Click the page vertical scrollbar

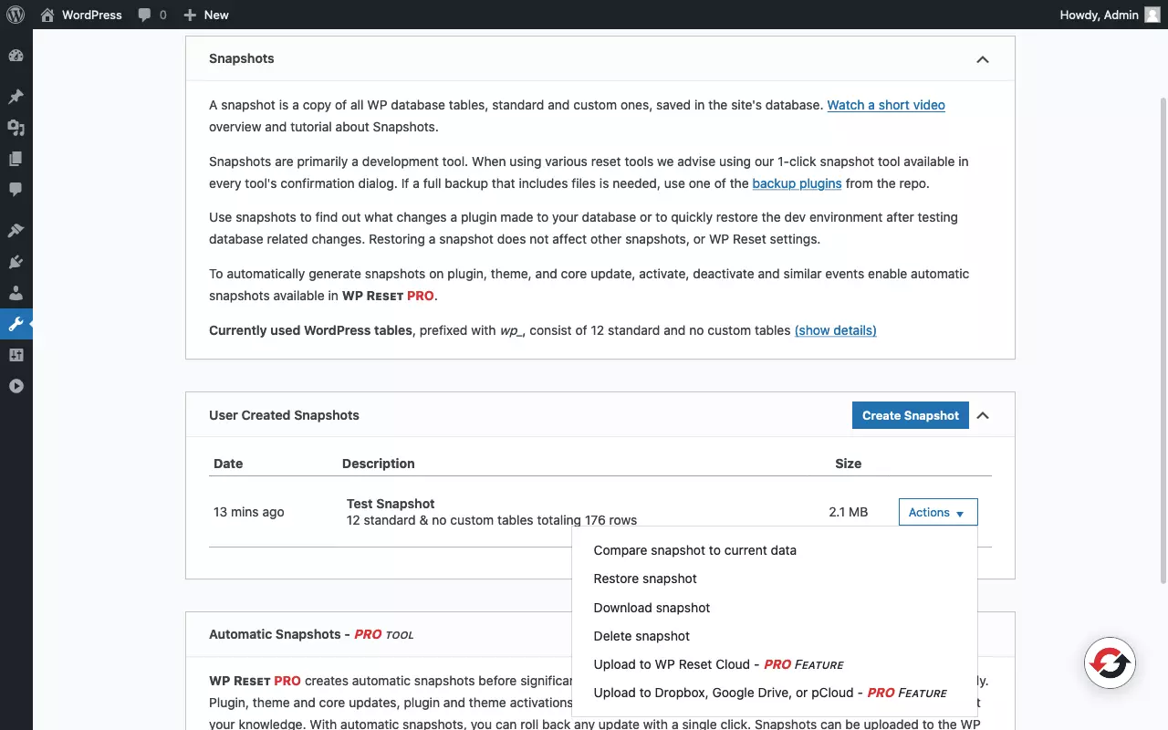pyautogui.click(x=1163, y=339)
